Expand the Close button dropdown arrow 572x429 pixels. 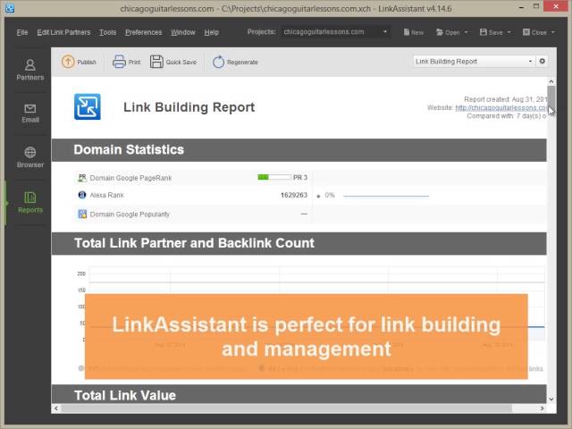[x=552, y=32]
